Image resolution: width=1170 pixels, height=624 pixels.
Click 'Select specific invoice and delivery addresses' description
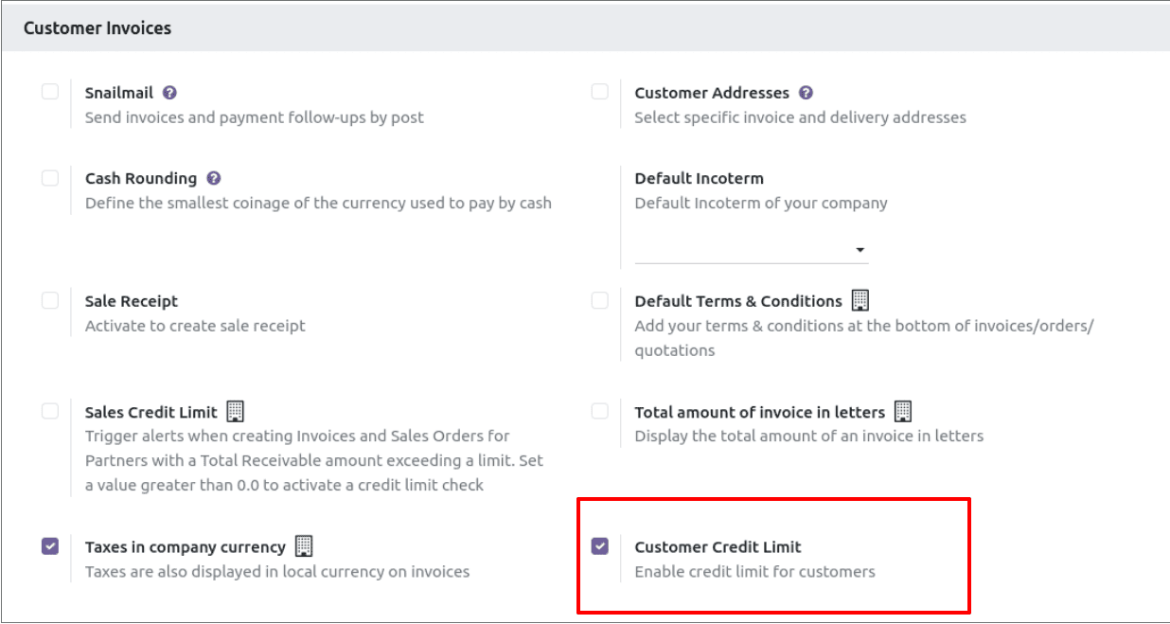801,117
